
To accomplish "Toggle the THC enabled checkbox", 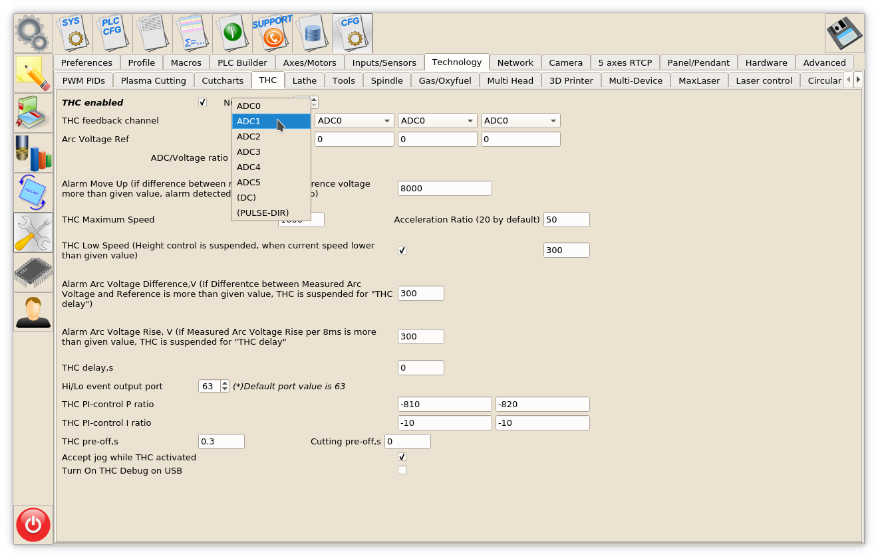I will click(202, 102).
